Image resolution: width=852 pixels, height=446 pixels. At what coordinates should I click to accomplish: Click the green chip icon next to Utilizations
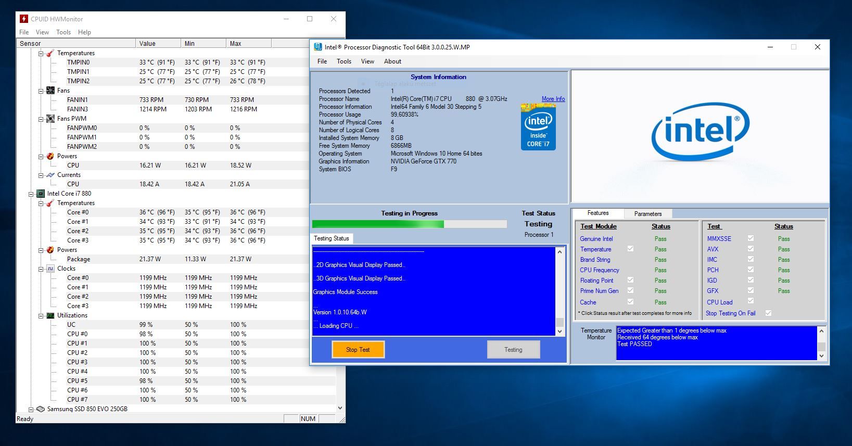(50, 315)
